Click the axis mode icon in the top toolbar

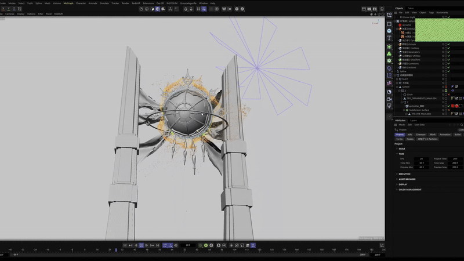[170, 9]
